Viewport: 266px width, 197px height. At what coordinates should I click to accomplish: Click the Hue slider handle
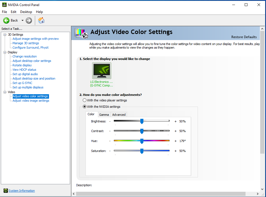coord(142,141)
